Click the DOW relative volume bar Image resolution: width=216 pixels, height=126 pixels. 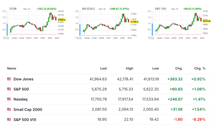(7, 23)
